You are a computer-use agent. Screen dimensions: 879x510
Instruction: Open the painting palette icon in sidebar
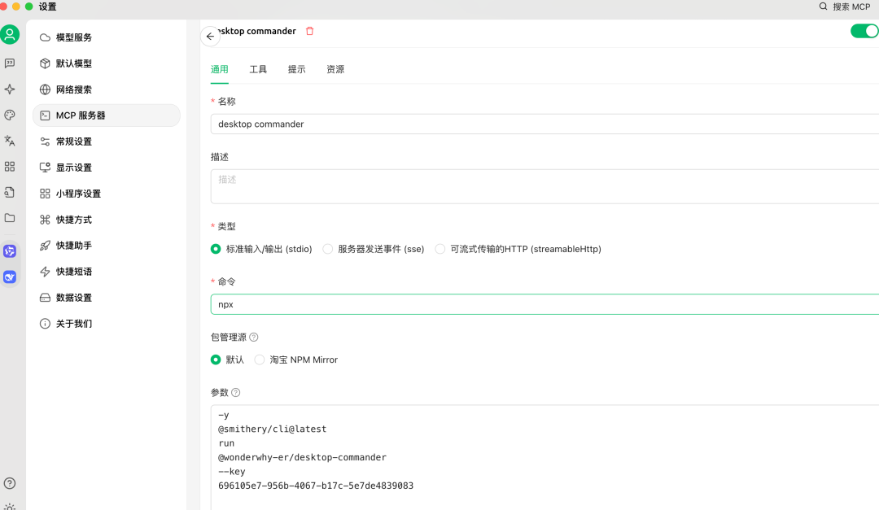point(11,115)
